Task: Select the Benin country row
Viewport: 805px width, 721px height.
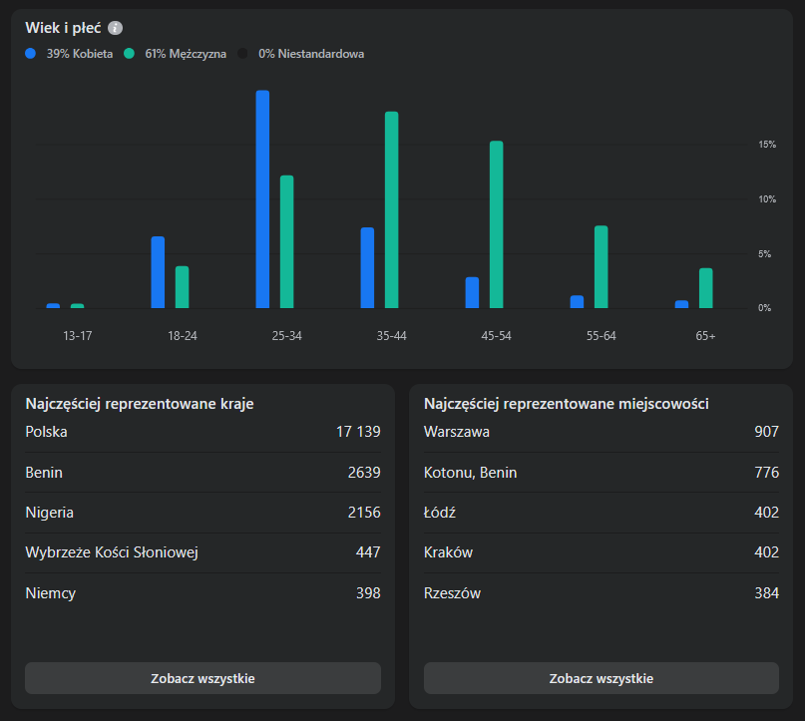Action: 202,473
